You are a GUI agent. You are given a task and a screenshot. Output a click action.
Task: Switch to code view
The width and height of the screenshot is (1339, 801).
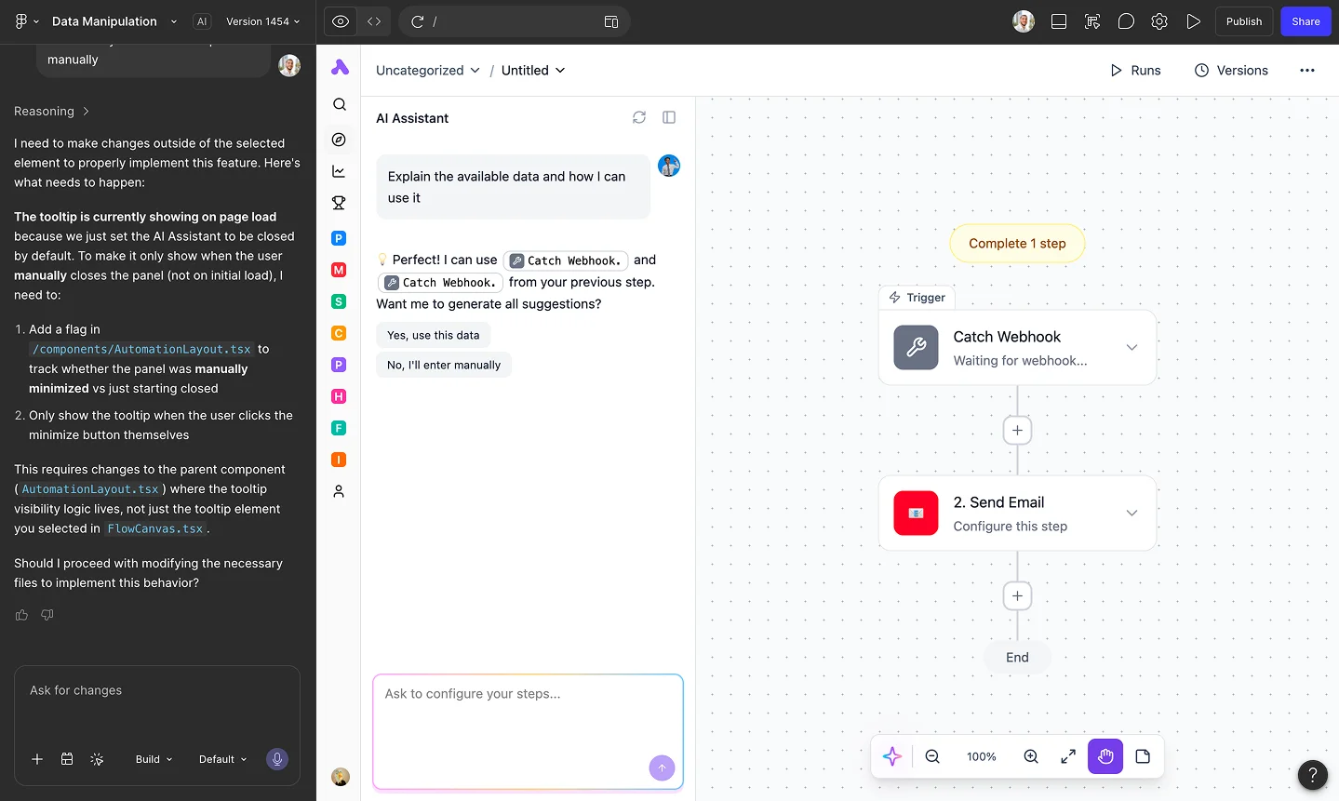coord(374,21)
